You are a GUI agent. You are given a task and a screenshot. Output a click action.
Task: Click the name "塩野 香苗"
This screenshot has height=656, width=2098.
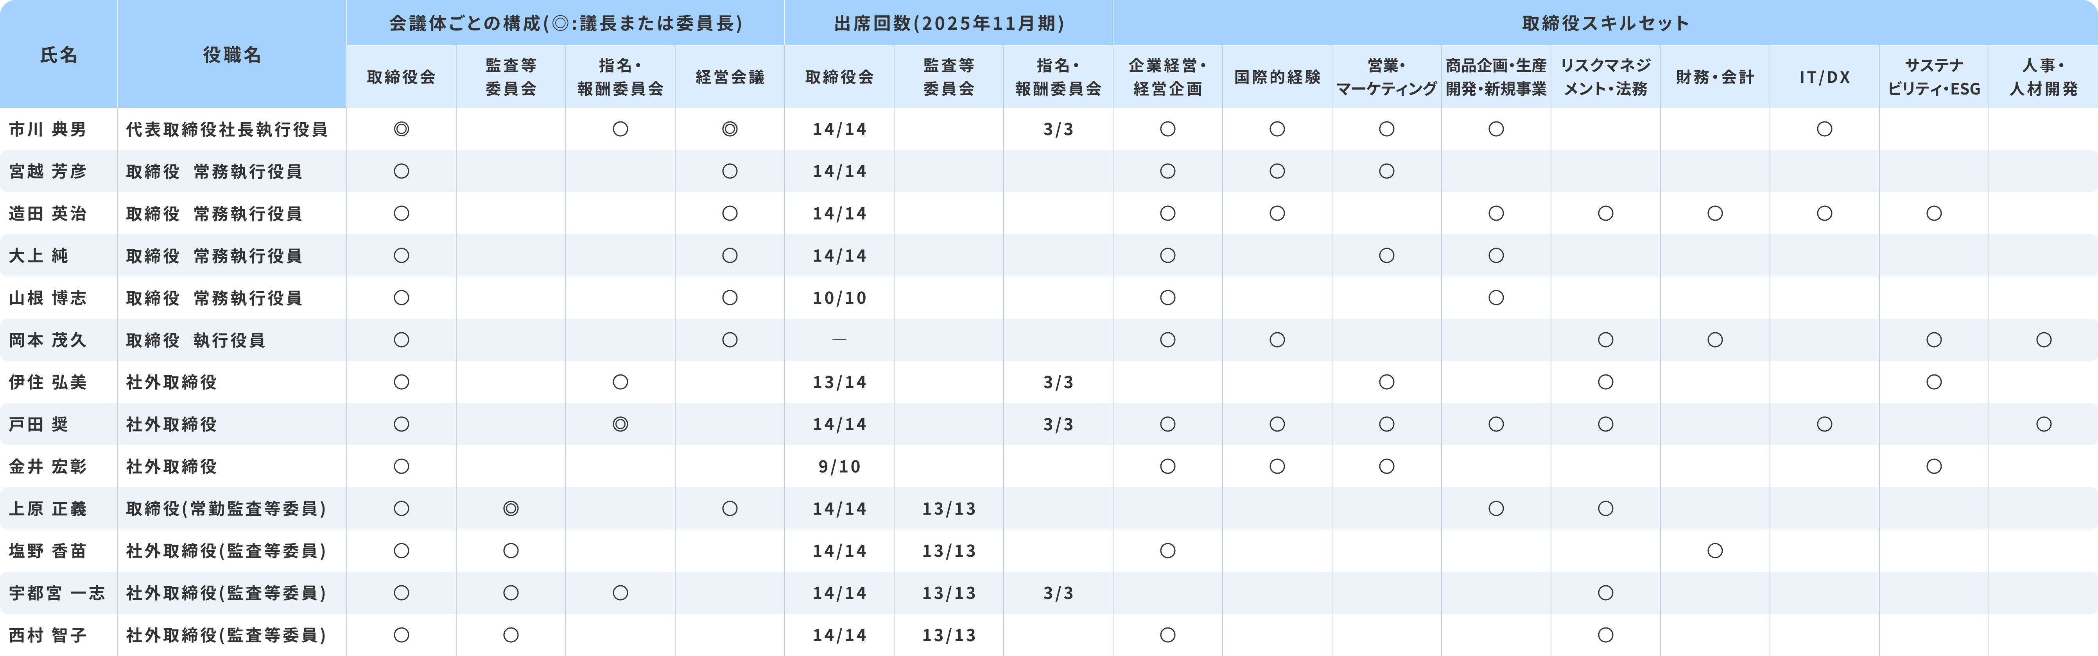(x=47, y=551)
